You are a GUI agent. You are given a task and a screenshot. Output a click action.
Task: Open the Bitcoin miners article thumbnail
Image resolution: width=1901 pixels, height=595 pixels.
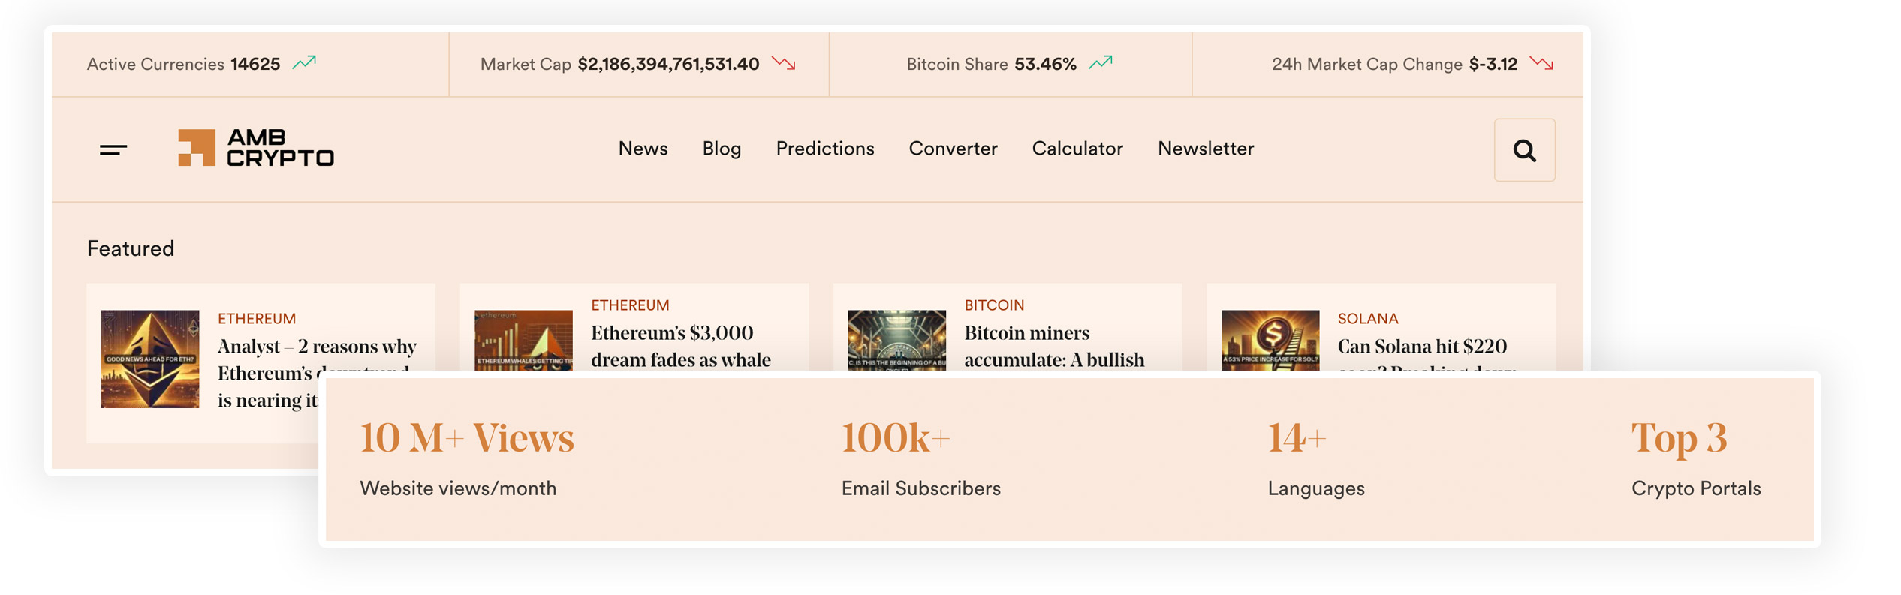click(896, 340)
